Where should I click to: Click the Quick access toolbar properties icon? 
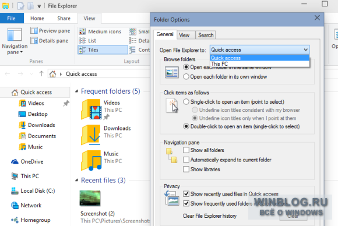coord(21,6)
